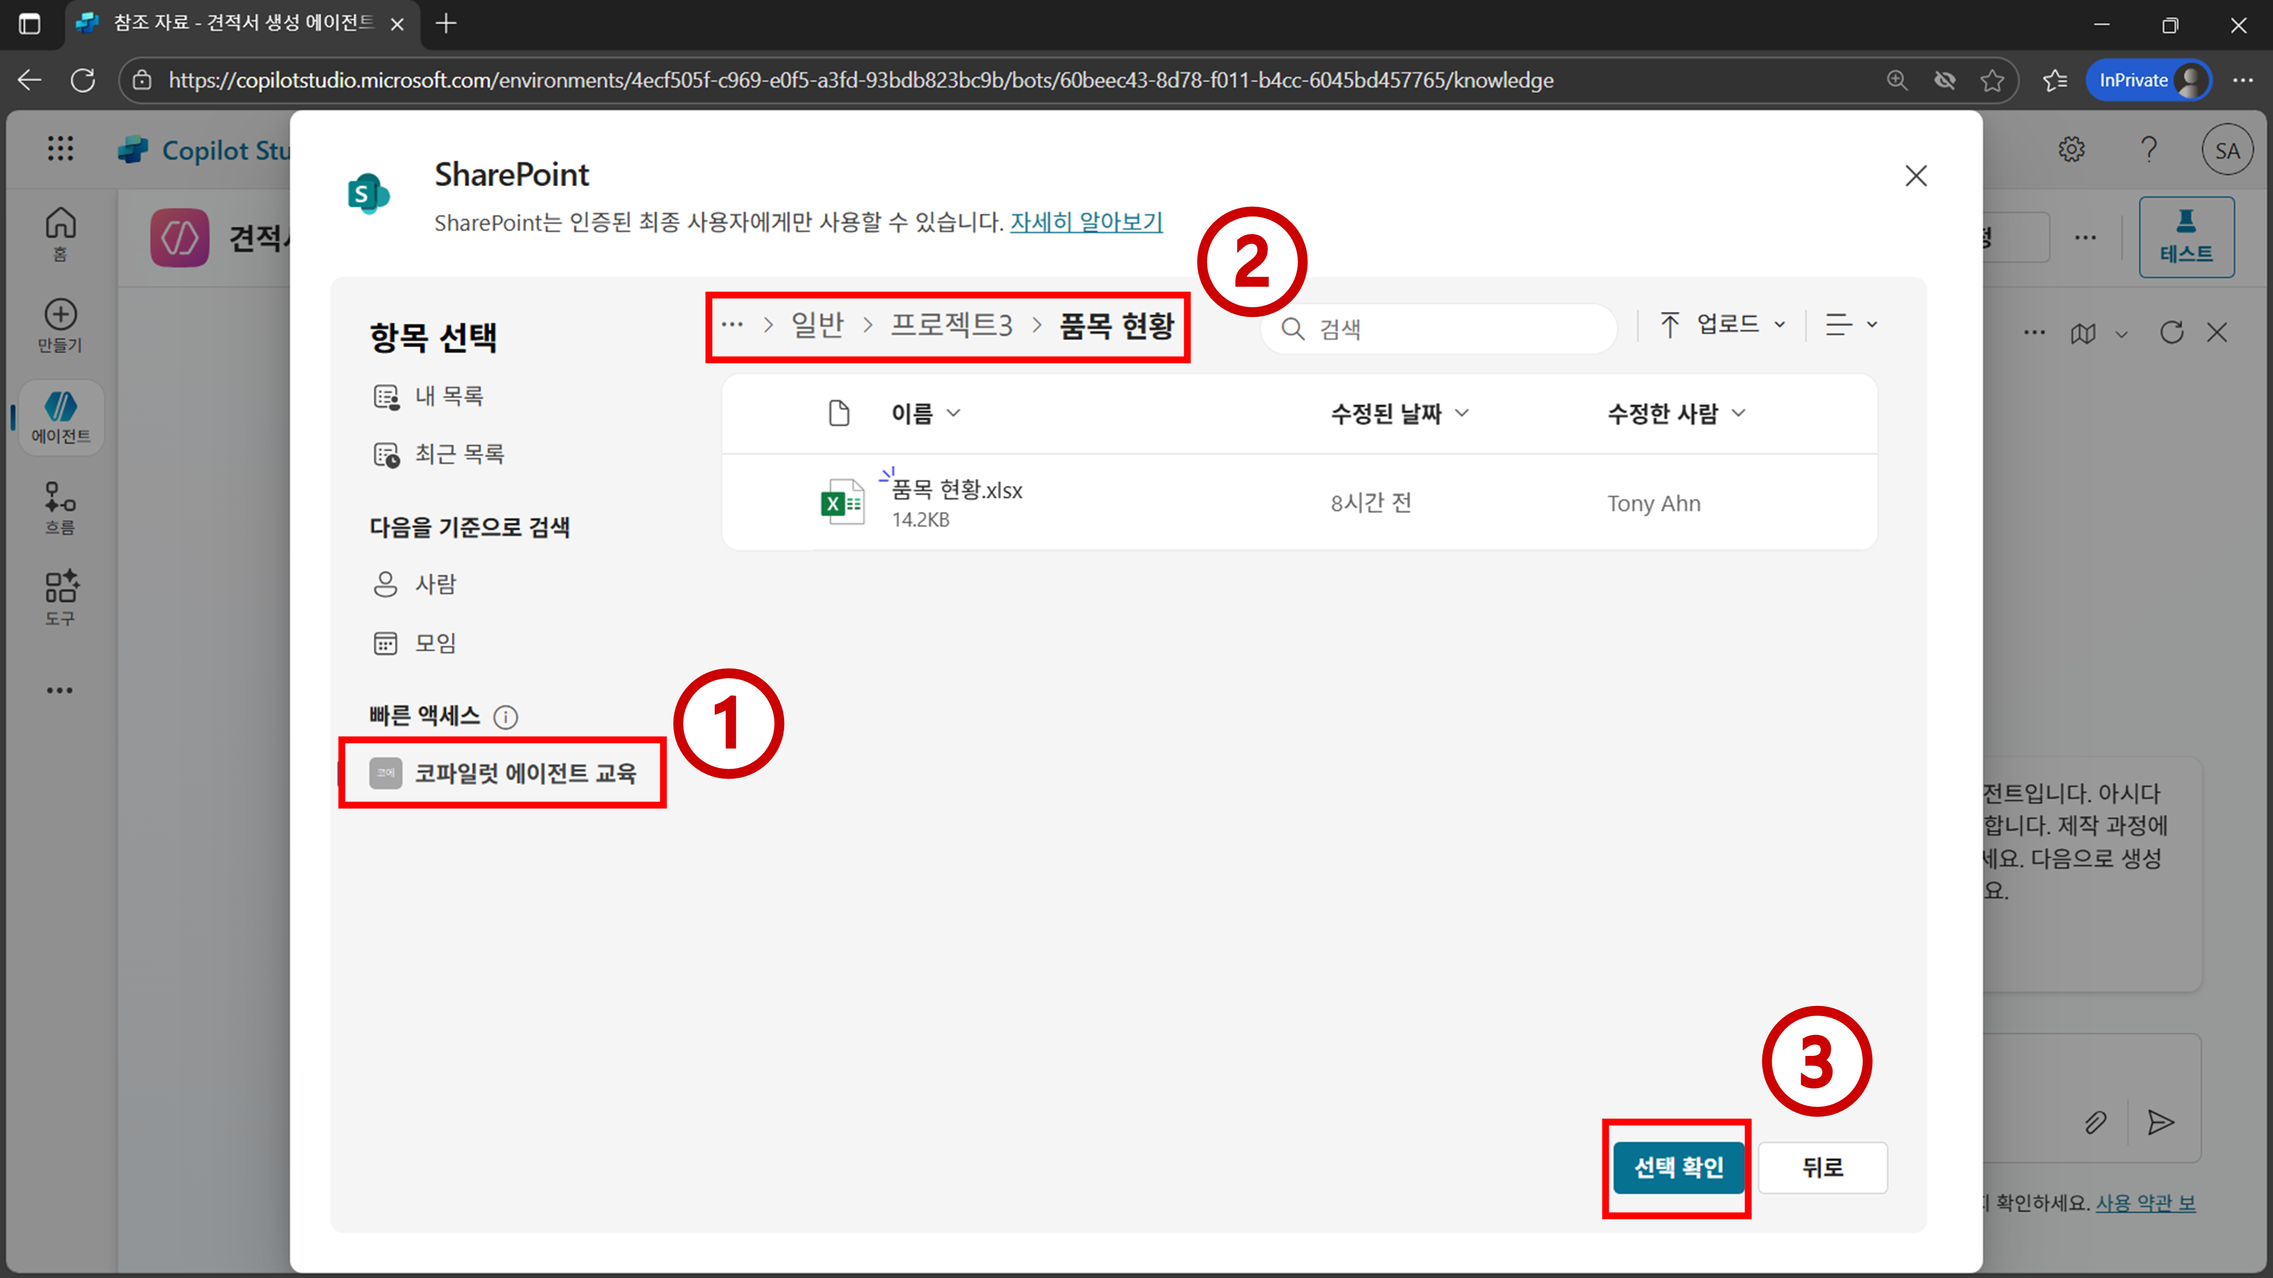Click the app launcher waffle icon

(x=60, y=148)
